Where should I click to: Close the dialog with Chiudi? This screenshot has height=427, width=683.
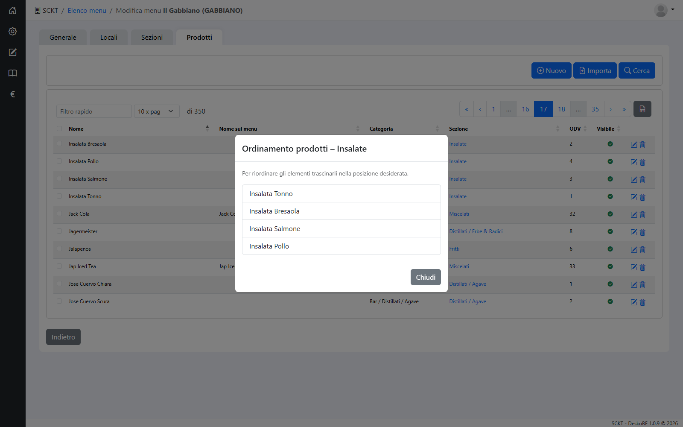[426, 277]
